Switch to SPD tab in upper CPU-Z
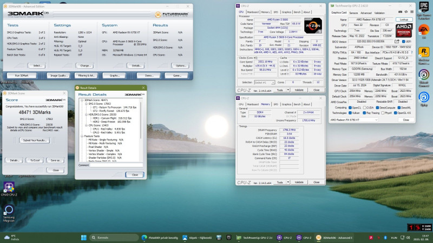The image size is (433, 243). [x=275, y=12]
